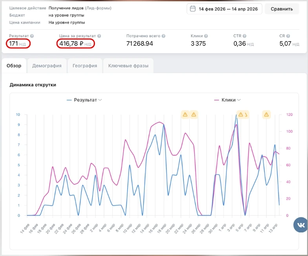Open the calendar icon in date picker
This screenshot has height=256, width=308.
(x=193, y=9)
